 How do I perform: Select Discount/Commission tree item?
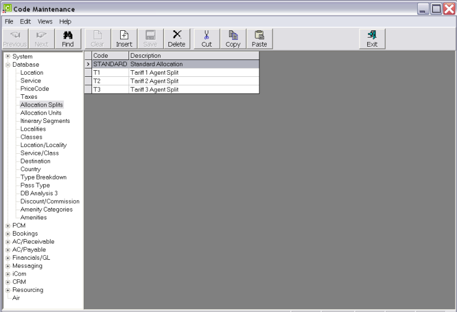coord(50,201)
